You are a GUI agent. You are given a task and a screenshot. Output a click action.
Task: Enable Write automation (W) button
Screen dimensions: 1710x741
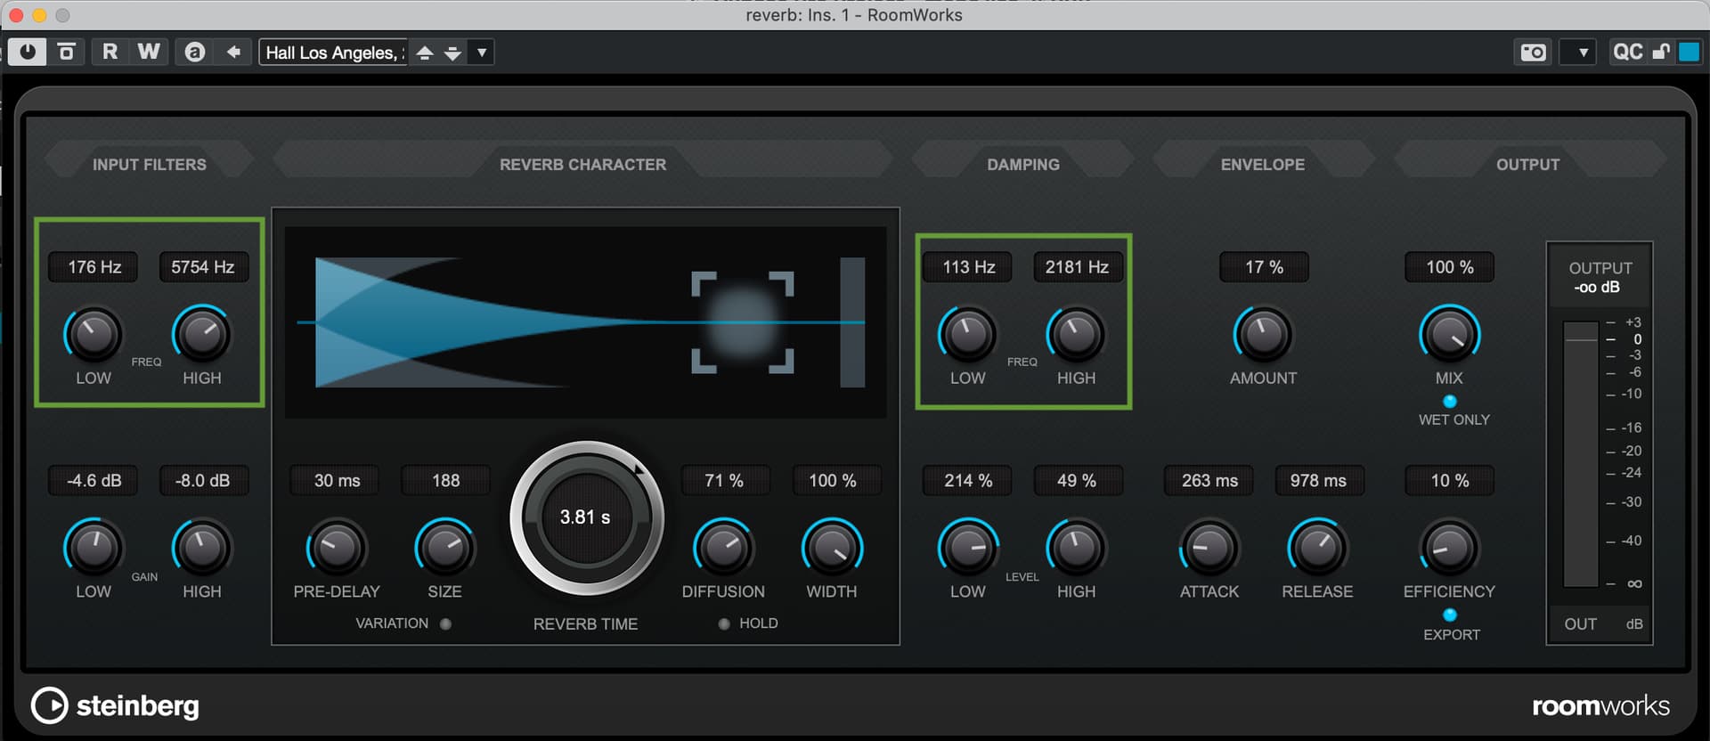149,52
